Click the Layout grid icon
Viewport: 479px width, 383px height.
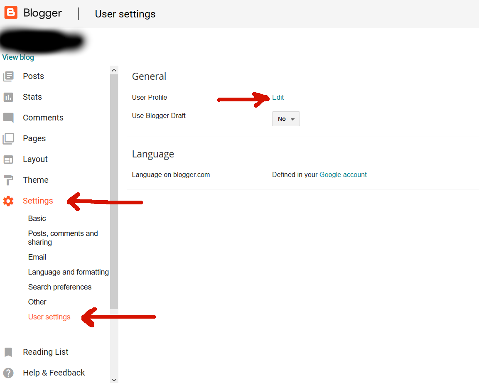9,160
